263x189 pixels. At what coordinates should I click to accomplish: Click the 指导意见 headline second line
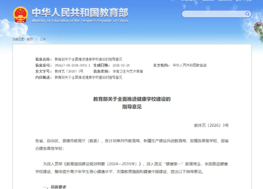pyautogui.click(x=131, y=107)
